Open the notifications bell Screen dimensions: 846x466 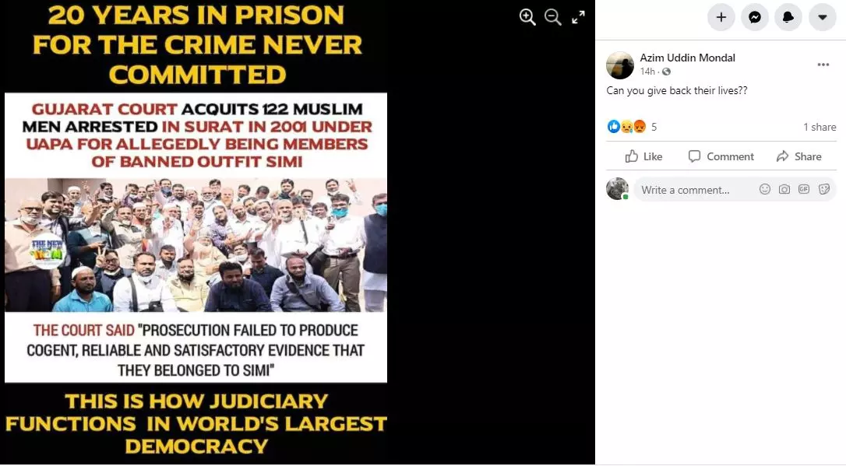click(788, 17)
